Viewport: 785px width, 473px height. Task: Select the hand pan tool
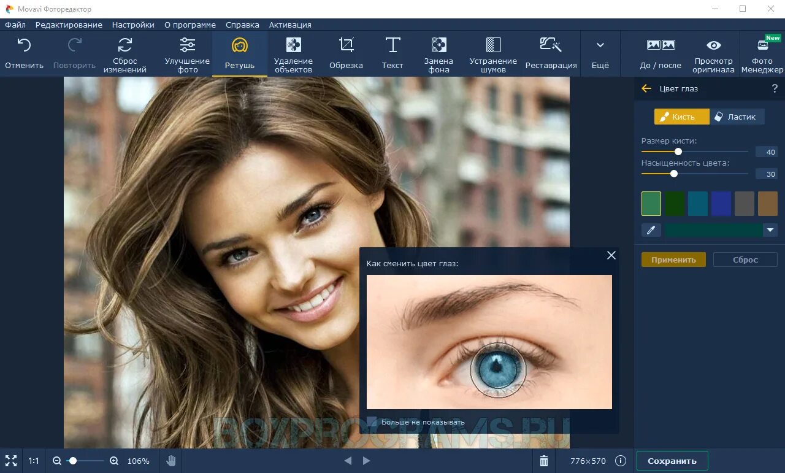[x=171, y=461]
